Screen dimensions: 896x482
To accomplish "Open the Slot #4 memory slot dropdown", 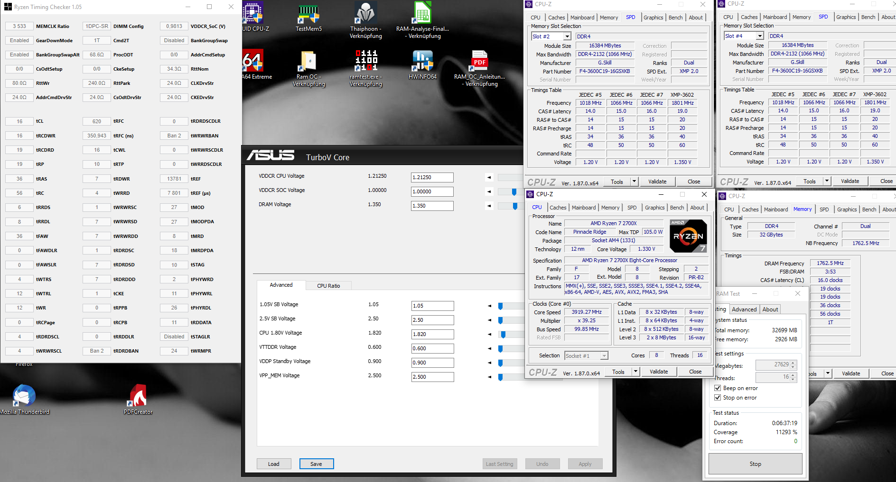I will point(760,36).
